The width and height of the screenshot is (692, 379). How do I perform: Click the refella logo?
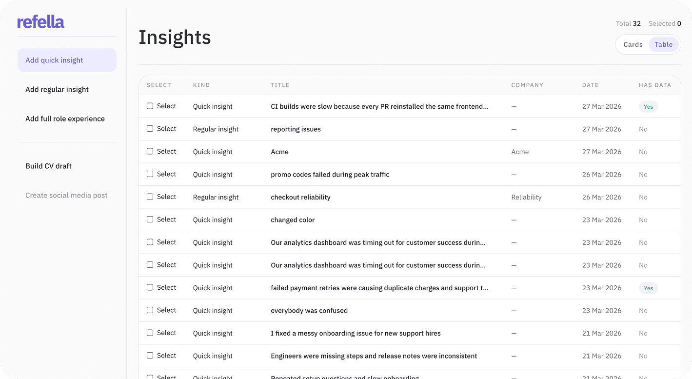tap(41, 22)
